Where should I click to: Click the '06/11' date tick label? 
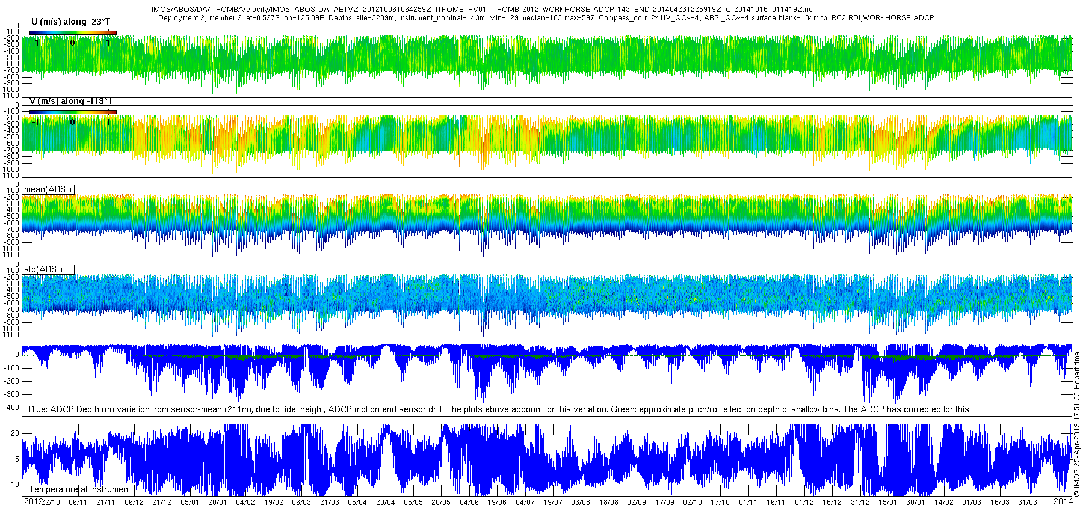78,503
